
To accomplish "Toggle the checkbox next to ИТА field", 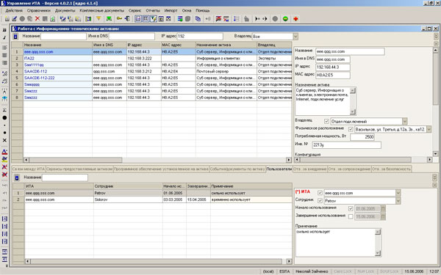I will point(320,193).
